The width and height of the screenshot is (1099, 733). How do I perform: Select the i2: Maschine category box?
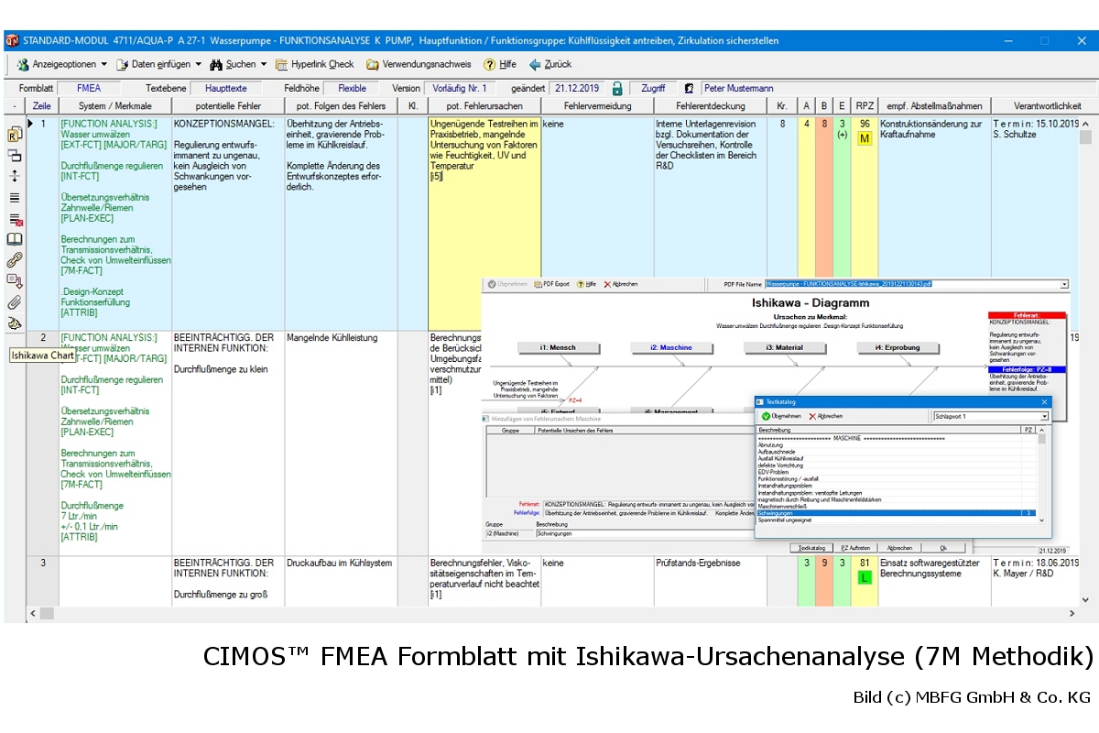pyautogui.click(x=671, y=347)
